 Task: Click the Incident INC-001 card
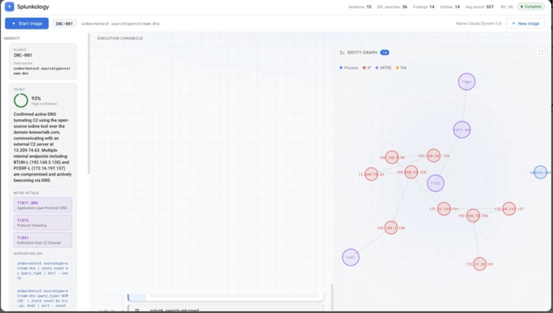point(43,61)
